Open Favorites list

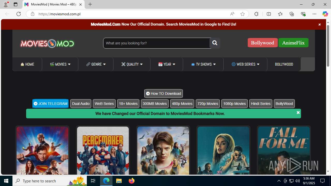coord(280,14)
